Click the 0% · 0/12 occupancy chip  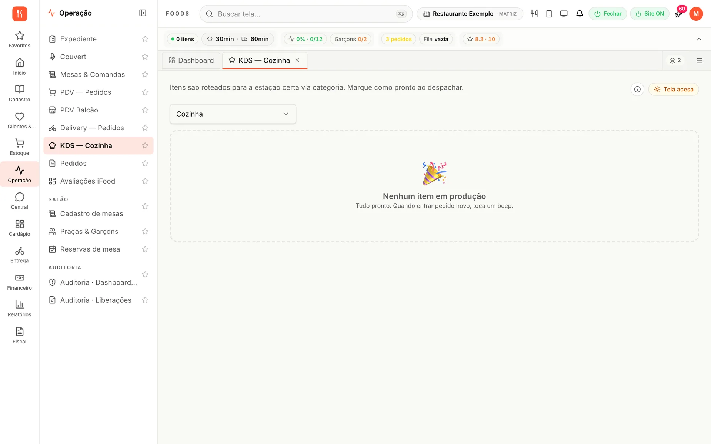pos(306,39)
